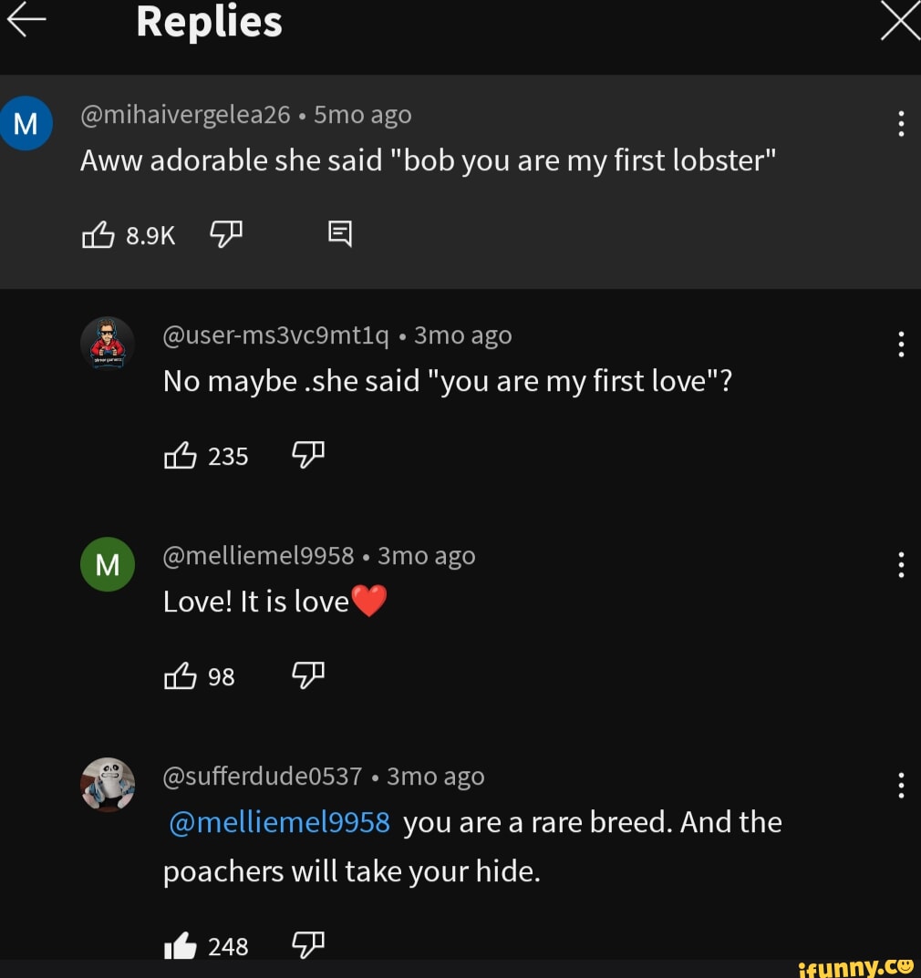Like the comment with 248 likes
Image resolution: width=921 pixels, height=978 pixels.
point(181,946)
